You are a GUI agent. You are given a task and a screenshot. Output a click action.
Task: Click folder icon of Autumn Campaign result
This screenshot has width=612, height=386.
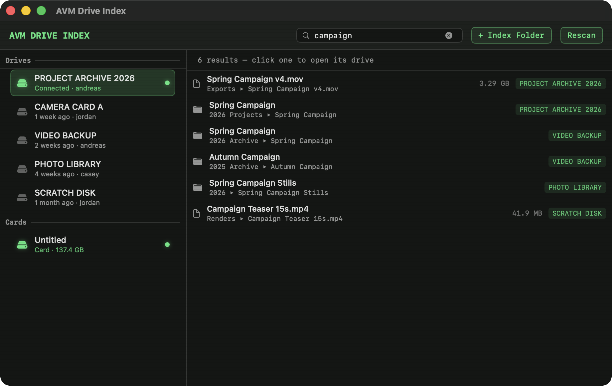pos(198,161)
